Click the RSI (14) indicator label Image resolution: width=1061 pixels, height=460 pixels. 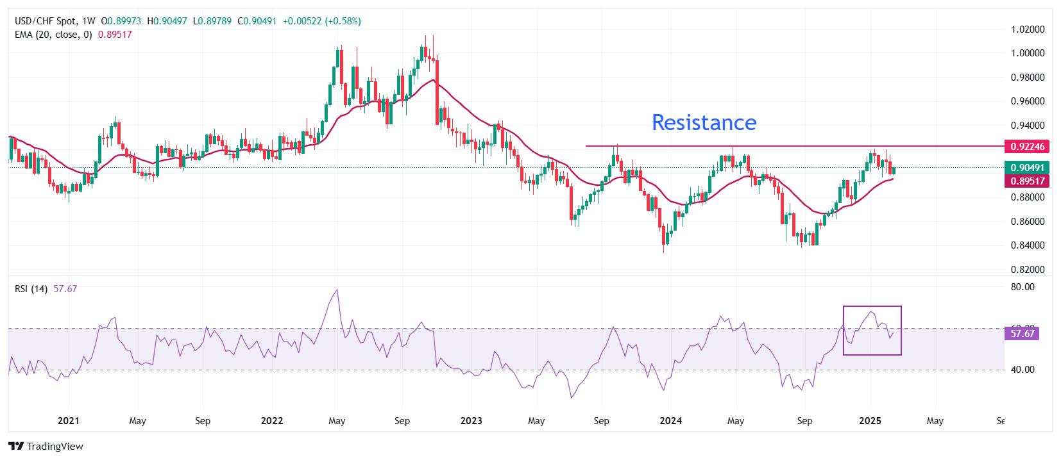[x=31, y=289]
